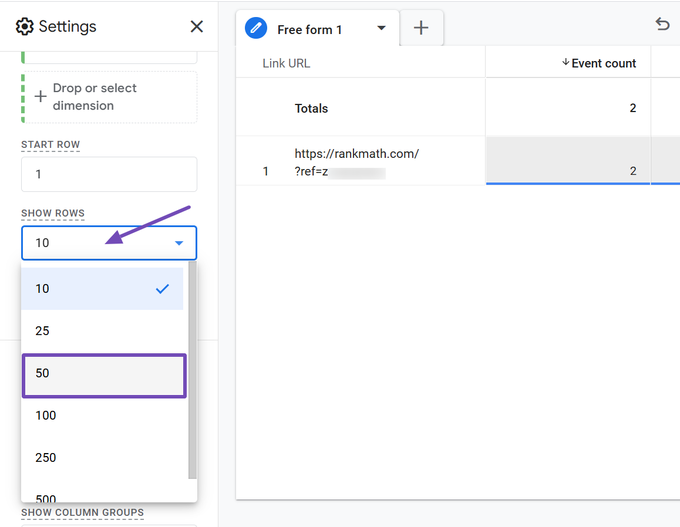Click Drop or select dimension box
This screenshot has width=680, height=527.
tap(109, 97)
